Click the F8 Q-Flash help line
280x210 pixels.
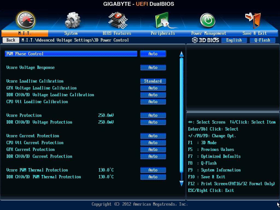pos(202,163)
